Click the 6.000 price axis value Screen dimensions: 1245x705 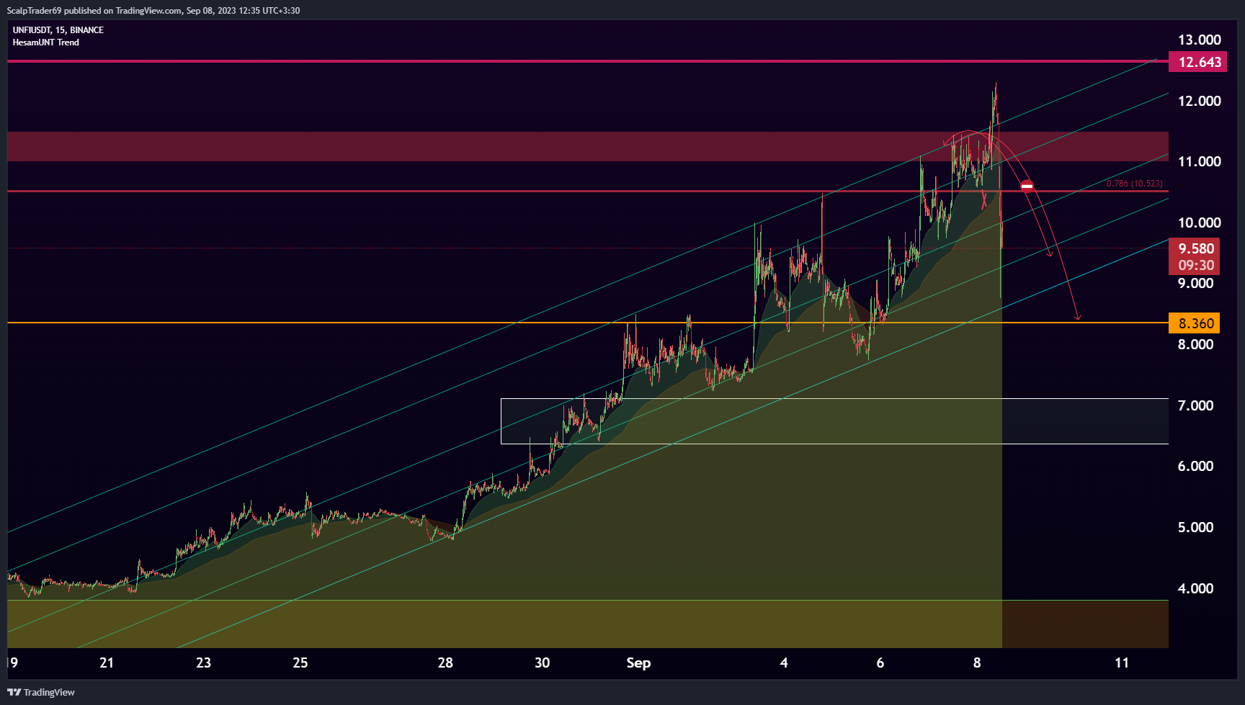pyautogui.click(x=1195, y=466)
